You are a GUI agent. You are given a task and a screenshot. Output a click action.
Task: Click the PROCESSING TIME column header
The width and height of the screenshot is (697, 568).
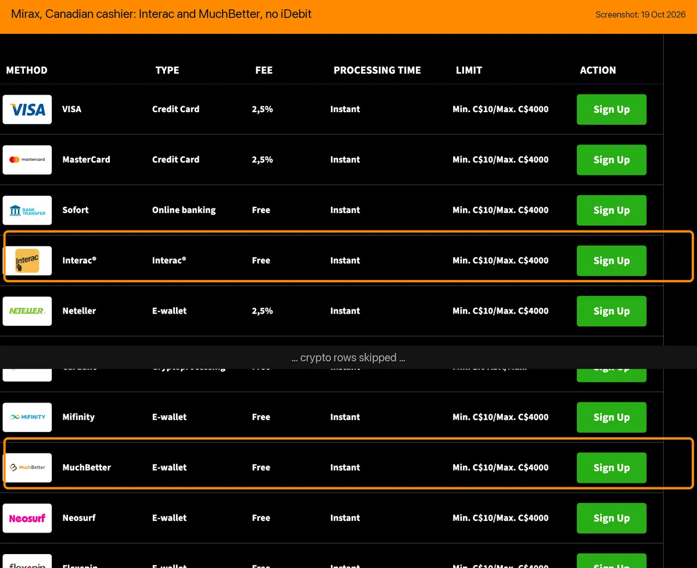coord(377,70)
